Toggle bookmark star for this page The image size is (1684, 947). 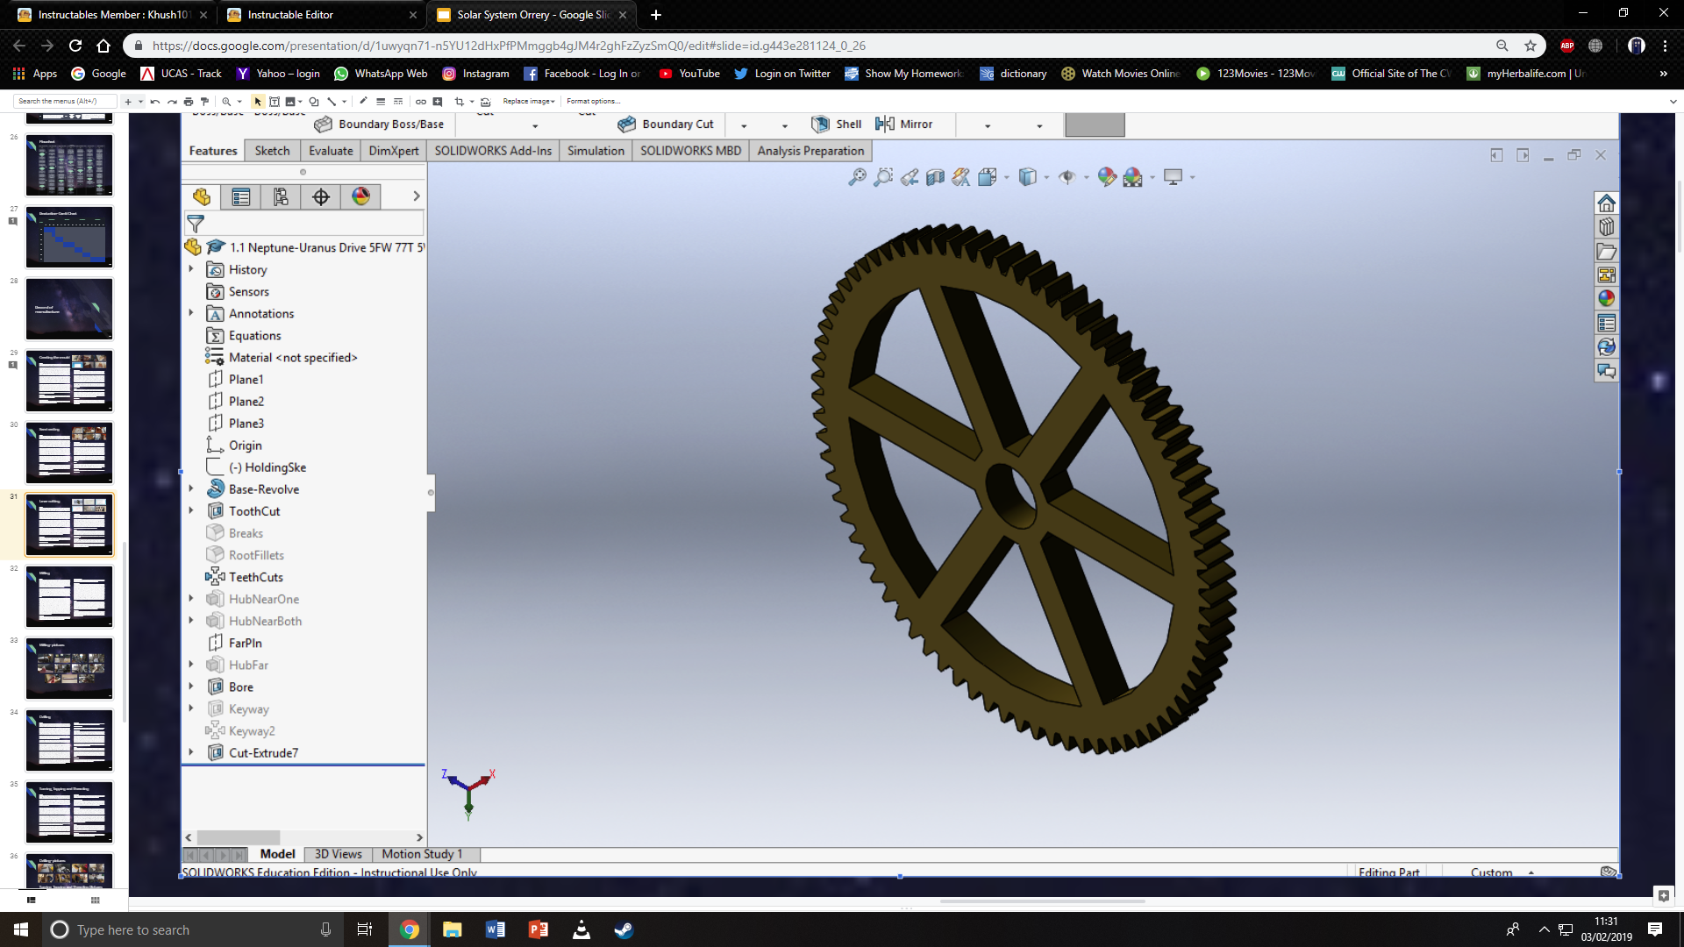(x=1530, y=46)
